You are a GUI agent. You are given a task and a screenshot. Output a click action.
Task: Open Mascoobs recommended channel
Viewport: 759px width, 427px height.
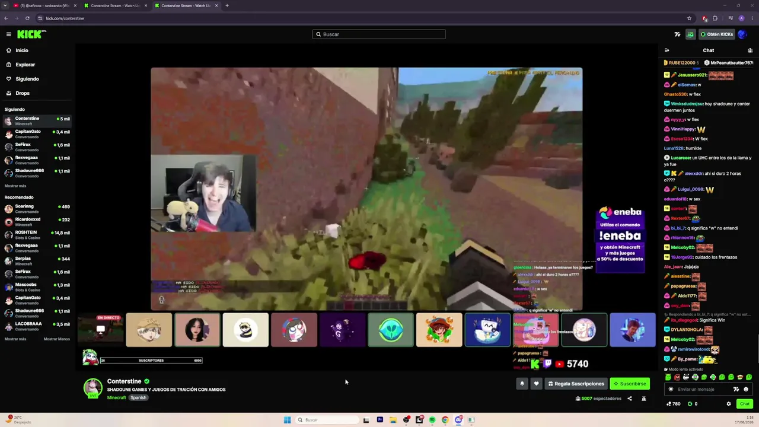coord(37,287)
